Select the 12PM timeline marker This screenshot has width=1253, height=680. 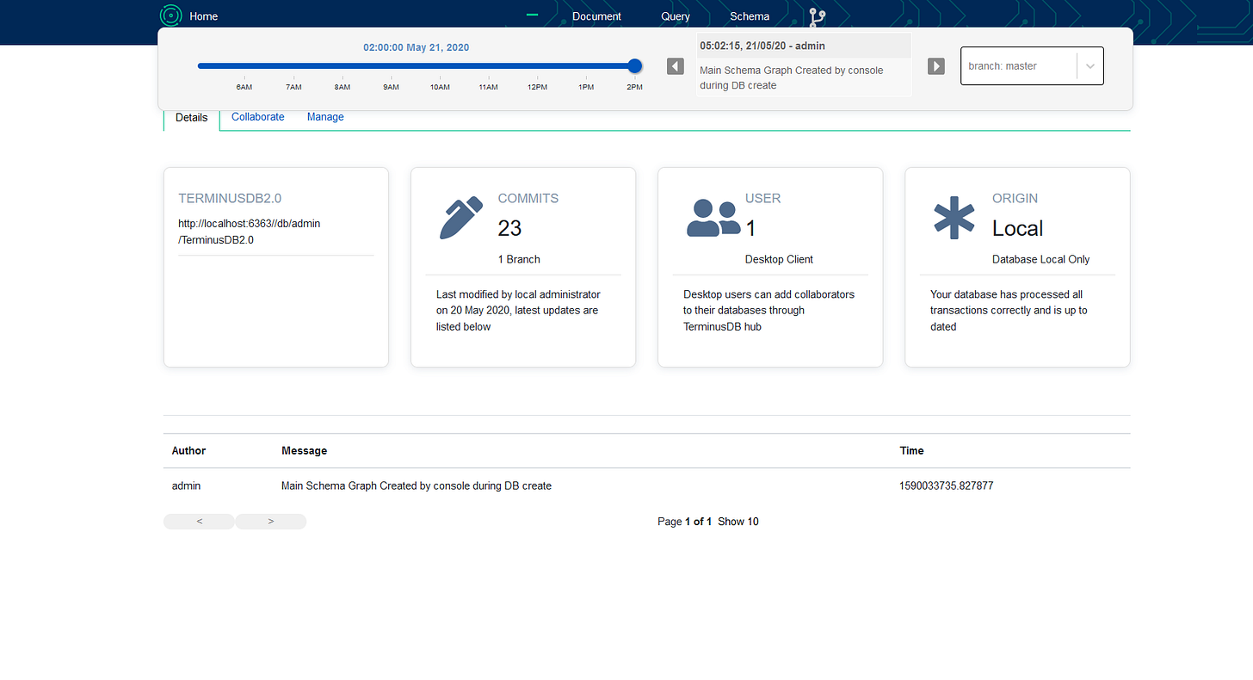(x=538, y=87)
